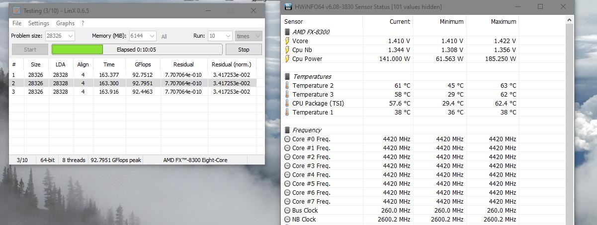Click clock icon beside Core #7 Freq.
This screenshot has width=597, height=225.
287,201
